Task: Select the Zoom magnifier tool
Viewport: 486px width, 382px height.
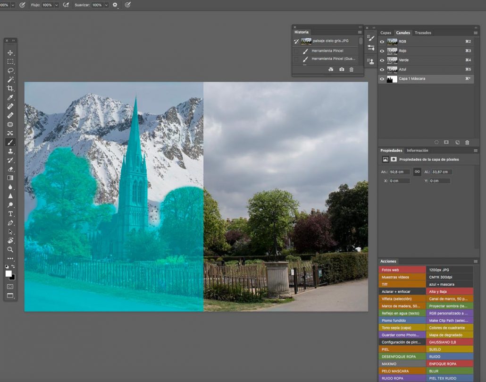Action: pos(10,249)
